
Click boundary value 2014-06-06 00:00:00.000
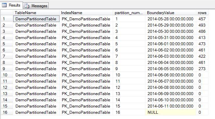coord(171,75)
